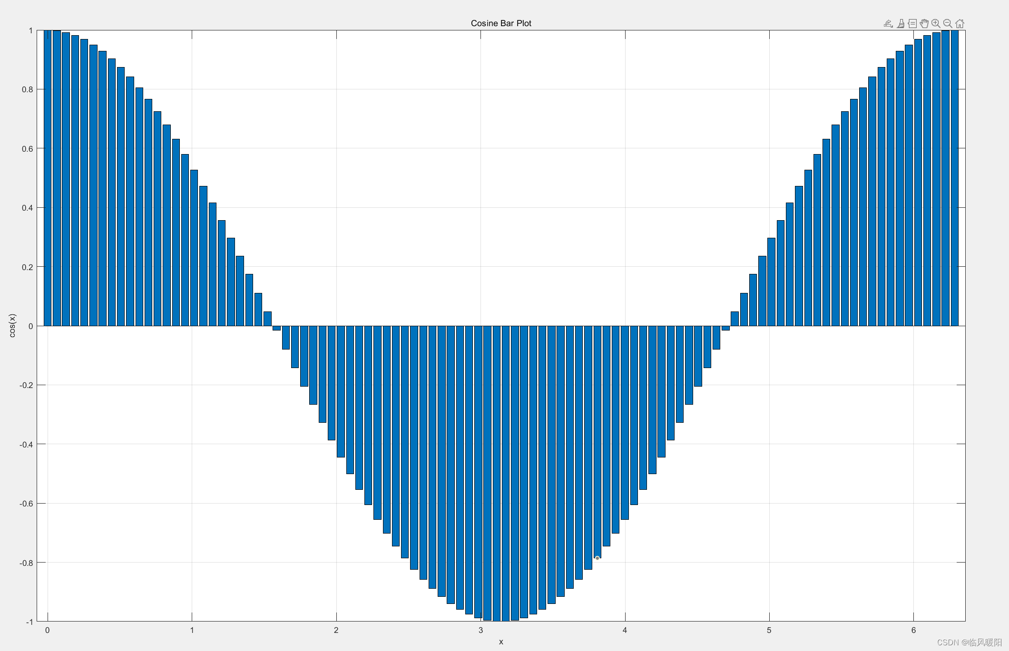This screenshot has width=1009, height=651.
Task: Select the 'cos(x)' y-axis label
Action: (12, 326)
